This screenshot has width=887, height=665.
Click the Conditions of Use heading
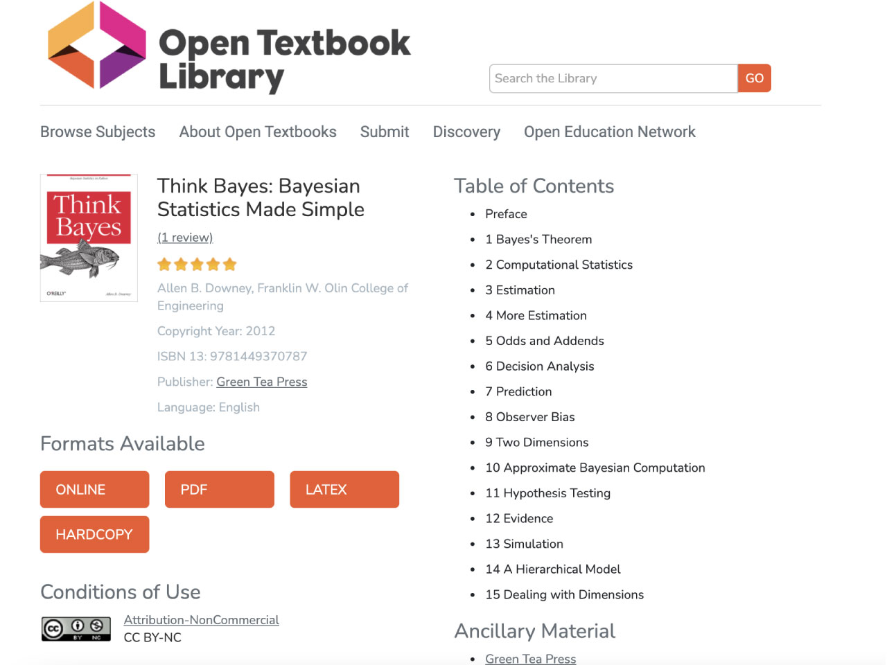point(121,592)
